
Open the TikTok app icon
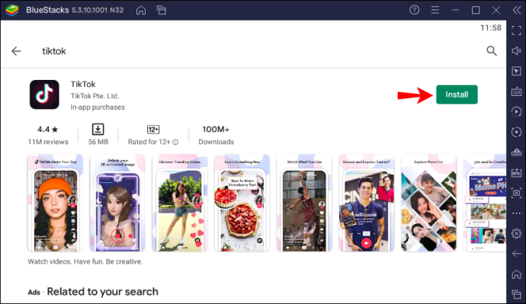tap(44, 94)
